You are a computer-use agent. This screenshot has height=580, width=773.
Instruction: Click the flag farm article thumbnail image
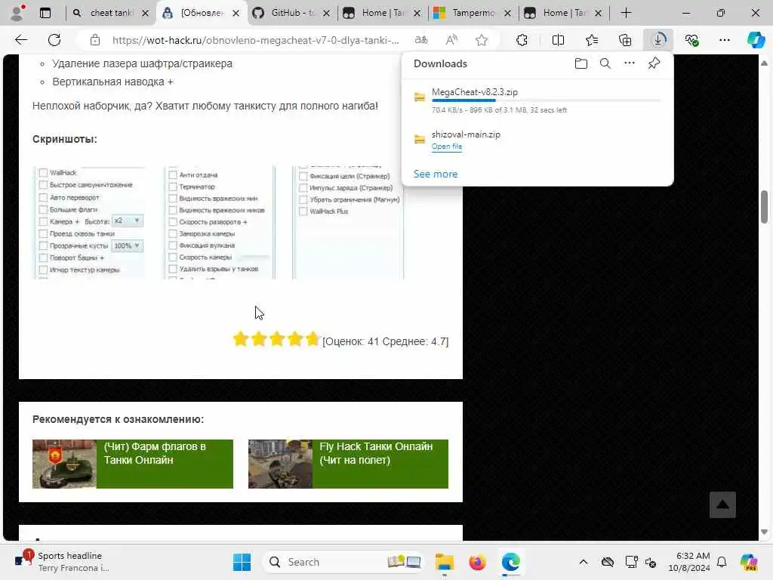click(x=65, y=464)
